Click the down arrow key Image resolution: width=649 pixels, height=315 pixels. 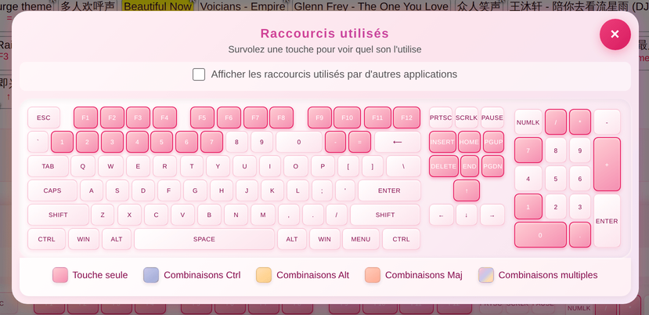tap(467, 215)
